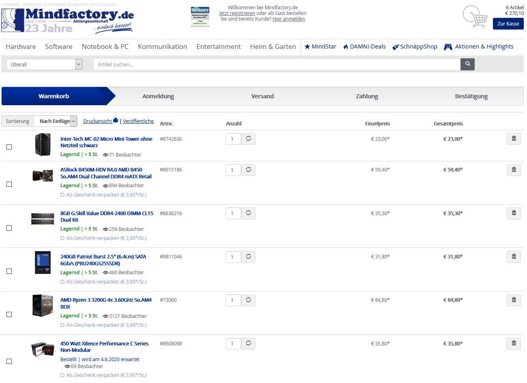The image size is (527, 383).
Task: Open DAMNI-Deals page
Action: [x=364, y=47]
